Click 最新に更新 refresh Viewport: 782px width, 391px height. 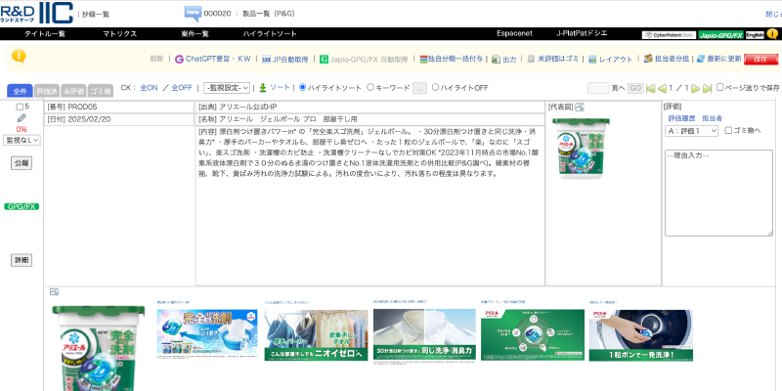[x=718, y=59]
